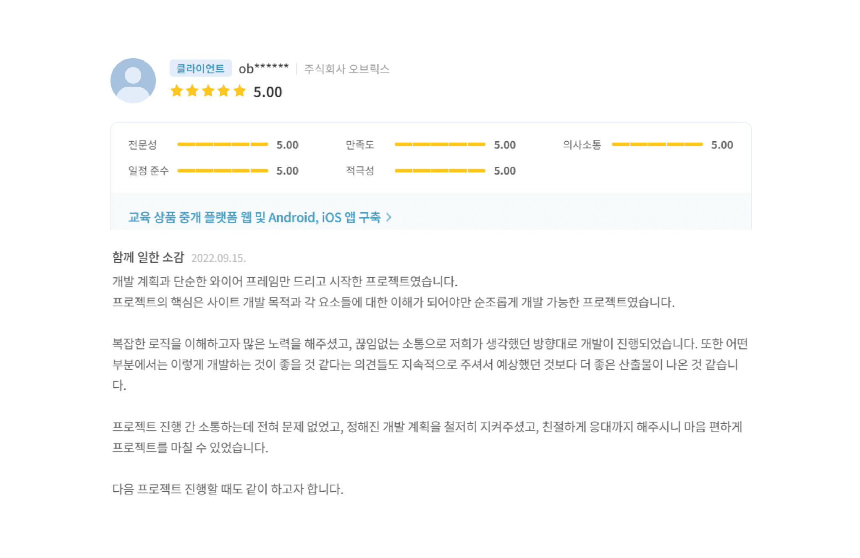Open the Android, iOS 앱 구축 project link
Image resolution: width=860 pixels, height=558 pixels.
(325, 217)
